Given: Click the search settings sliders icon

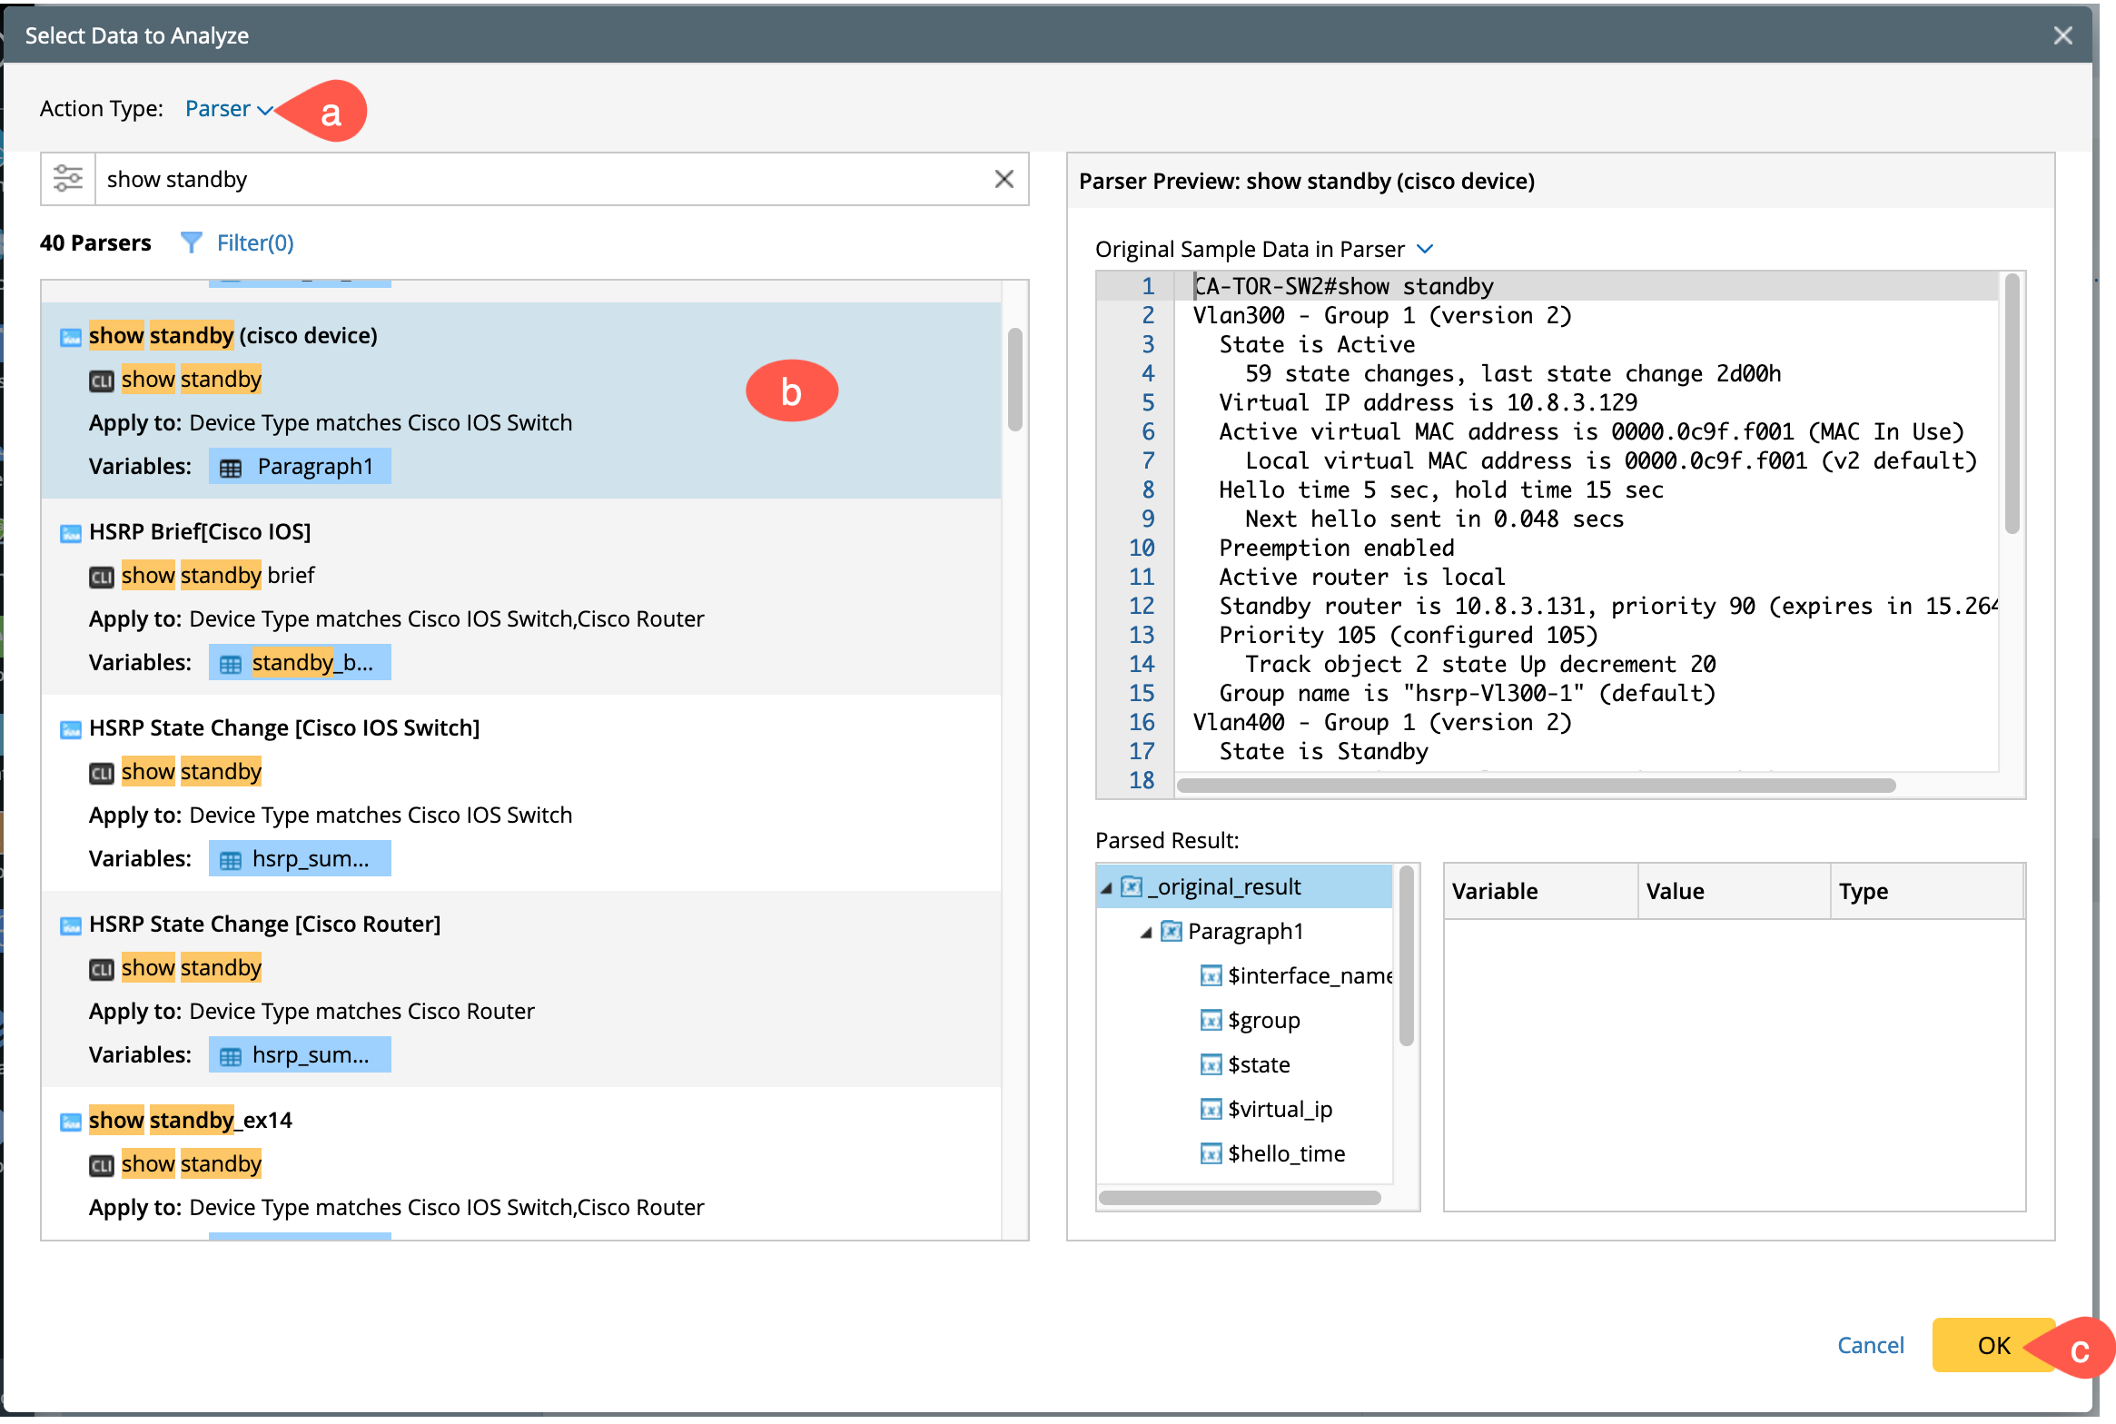Looking at the screenshot, I should point(68,179).
